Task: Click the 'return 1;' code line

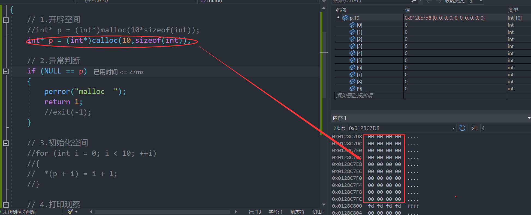Action: (x=63, y=102)
